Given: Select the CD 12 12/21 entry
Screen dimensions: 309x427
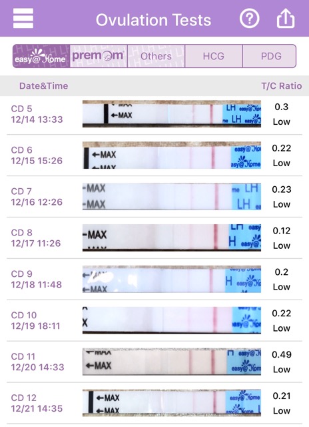Looking at the screenshot, I should pyautogui.click(x=154, y=403).
